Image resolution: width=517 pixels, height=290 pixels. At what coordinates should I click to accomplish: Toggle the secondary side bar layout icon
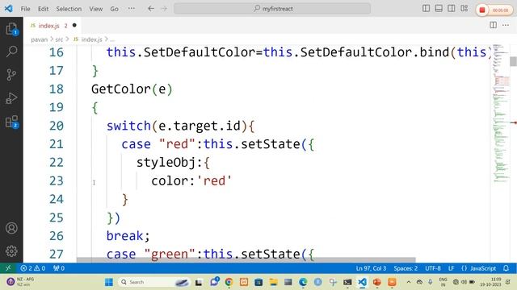[x=452, y=9]
